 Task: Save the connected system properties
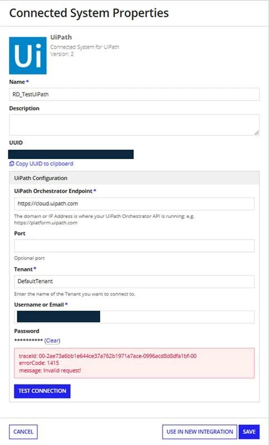click(249, 432)
